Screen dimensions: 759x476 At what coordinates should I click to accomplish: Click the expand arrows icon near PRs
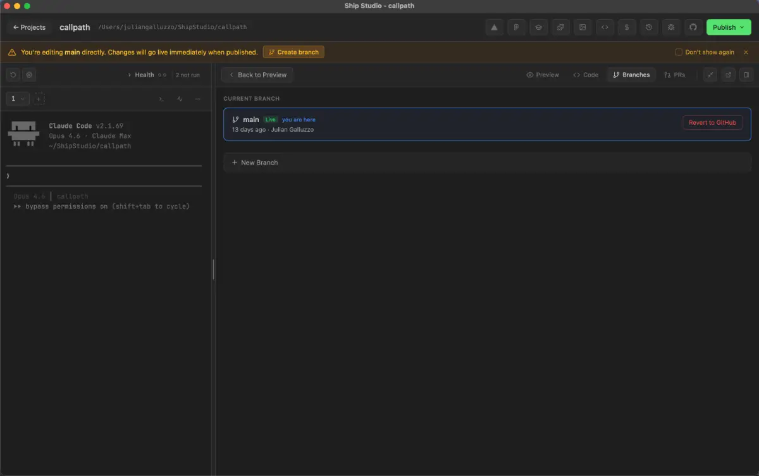[x=711, y=75]
